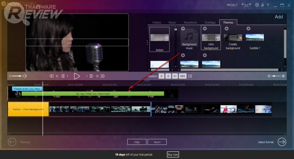Click the Buy now button

[x=173, y=155]
